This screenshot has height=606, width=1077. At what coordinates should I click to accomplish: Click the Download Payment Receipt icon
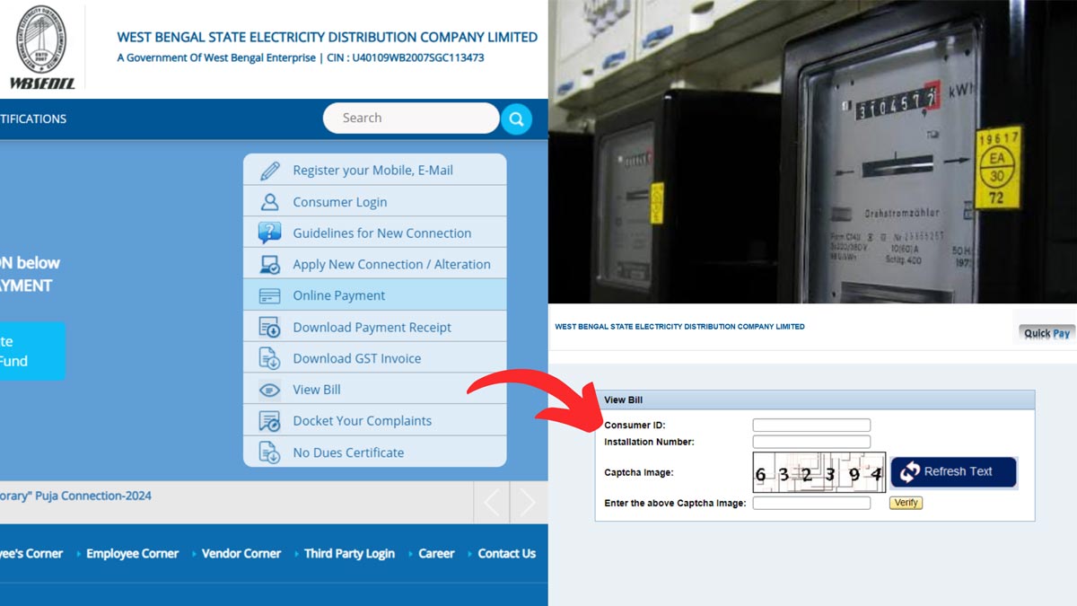(x=270, y=326)
